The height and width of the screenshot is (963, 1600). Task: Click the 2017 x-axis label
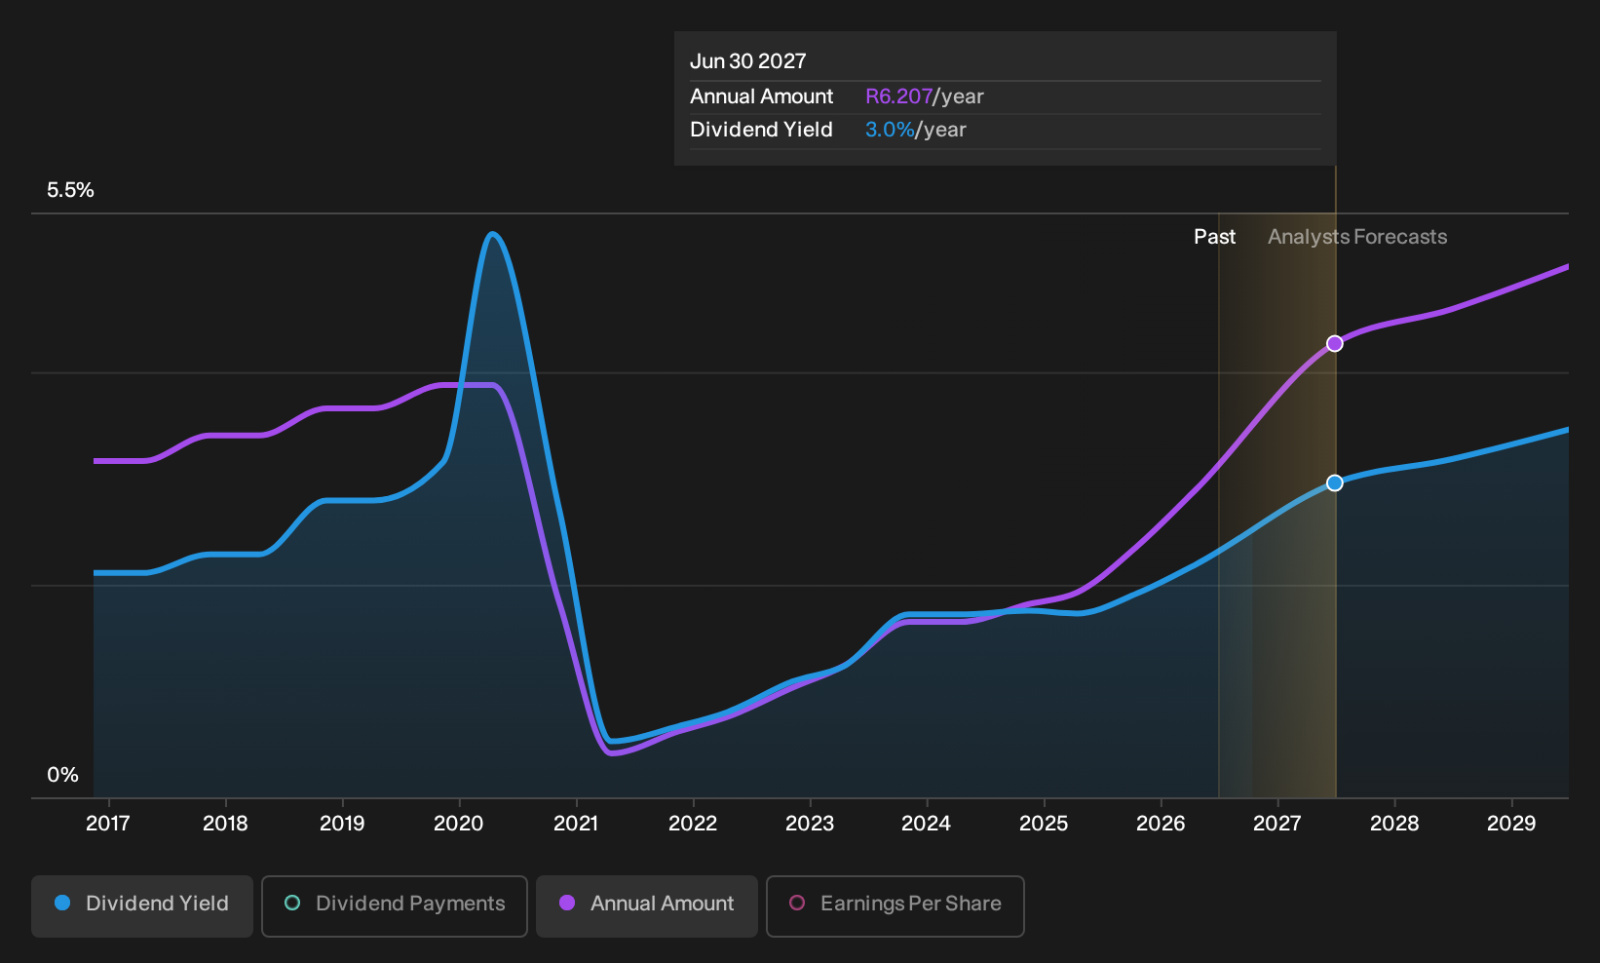(108, 824)
